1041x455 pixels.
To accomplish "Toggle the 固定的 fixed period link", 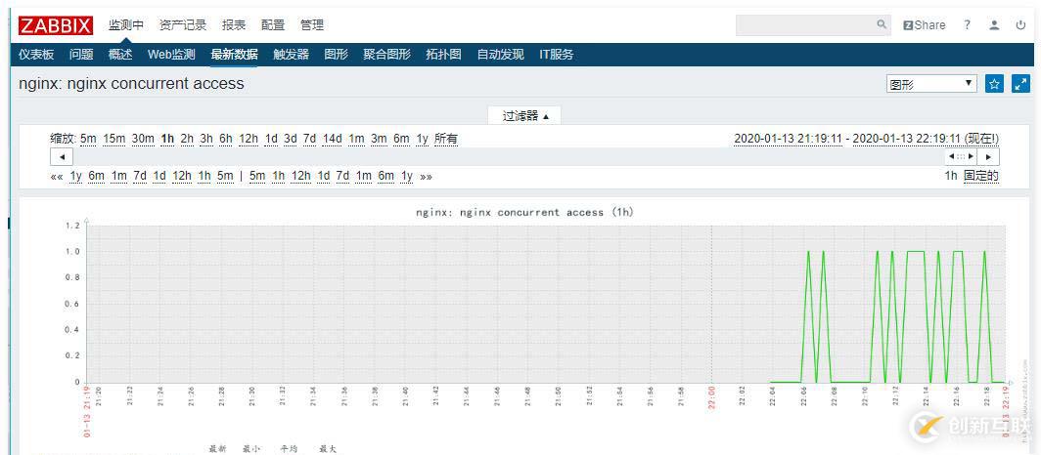I will [x=981, y=176].
